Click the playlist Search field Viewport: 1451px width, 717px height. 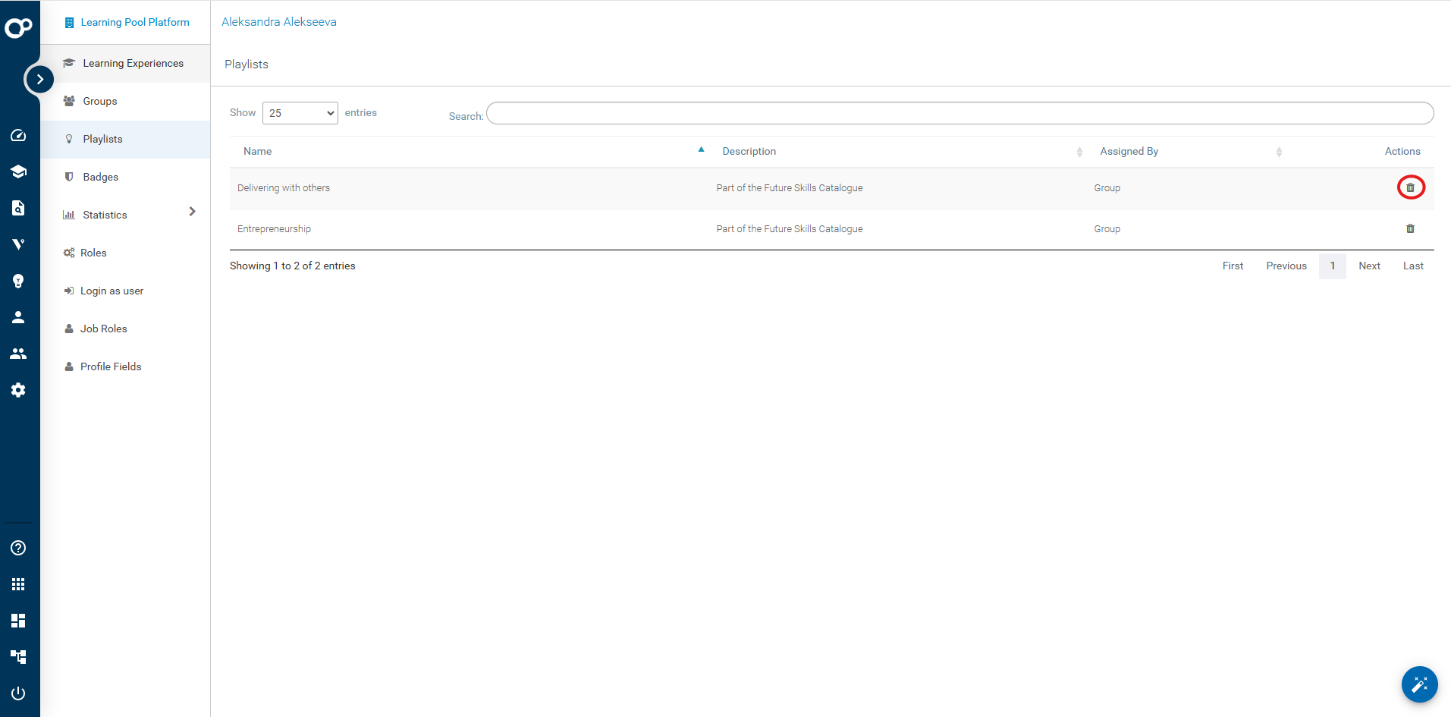959,114
